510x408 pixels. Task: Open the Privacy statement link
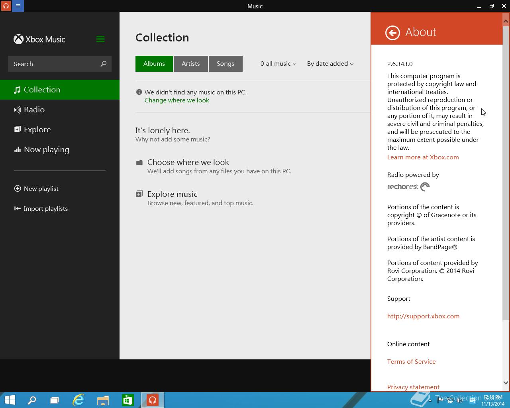413,387
